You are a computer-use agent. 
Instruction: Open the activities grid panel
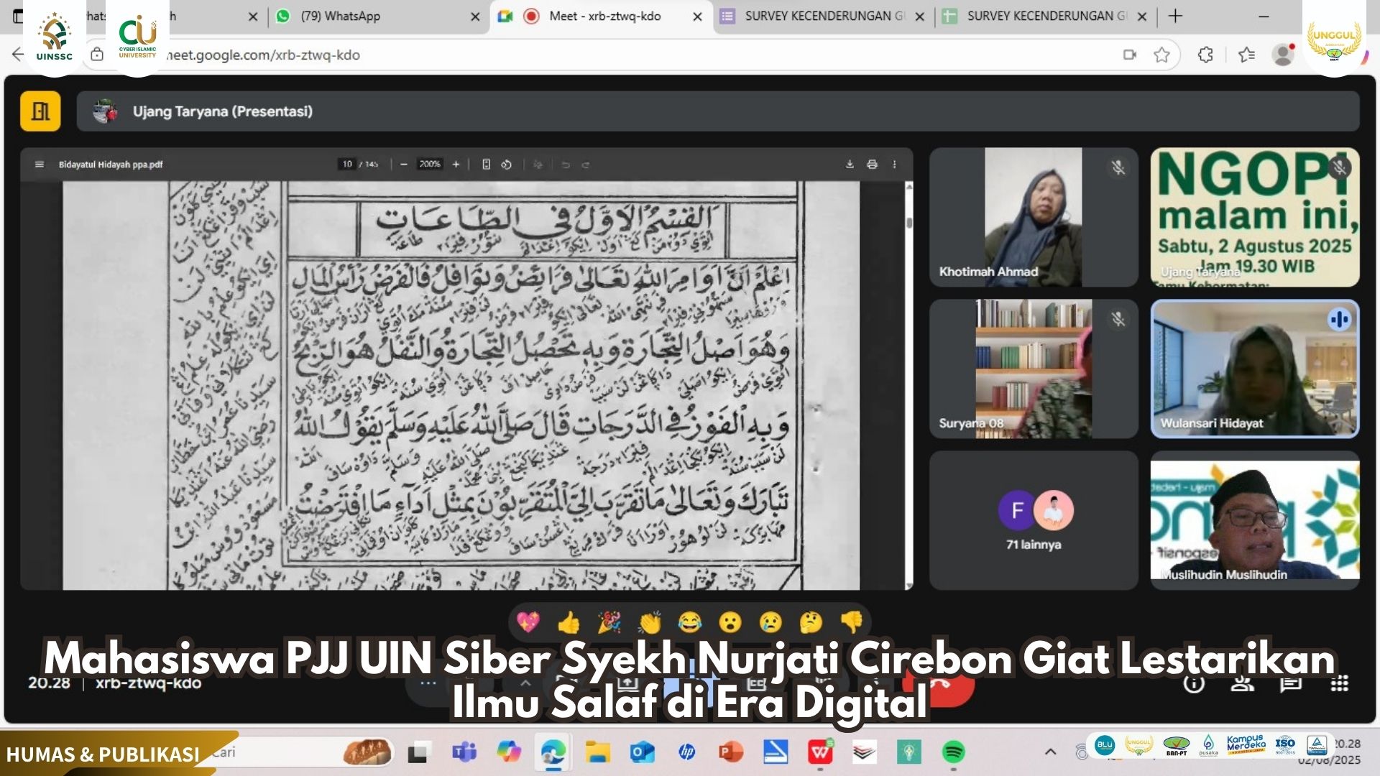1339,683
